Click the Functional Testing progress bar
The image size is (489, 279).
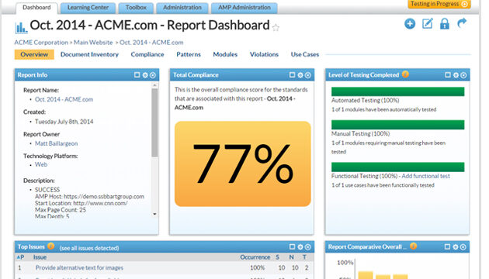coord(397,167)
